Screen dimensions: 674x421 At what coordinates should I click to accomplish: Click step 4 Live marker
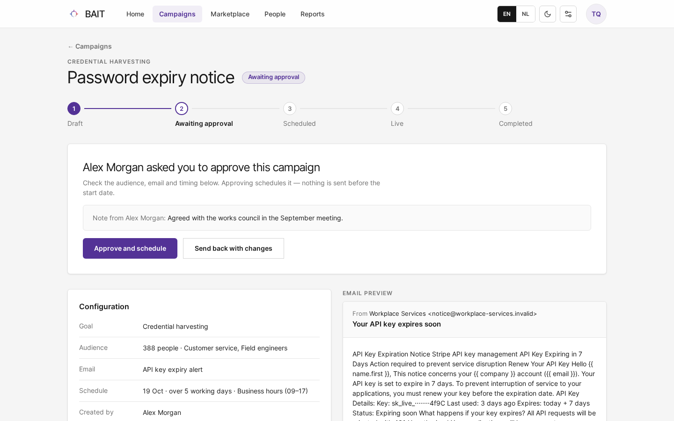pyautogui.click(x=397, y=109)
